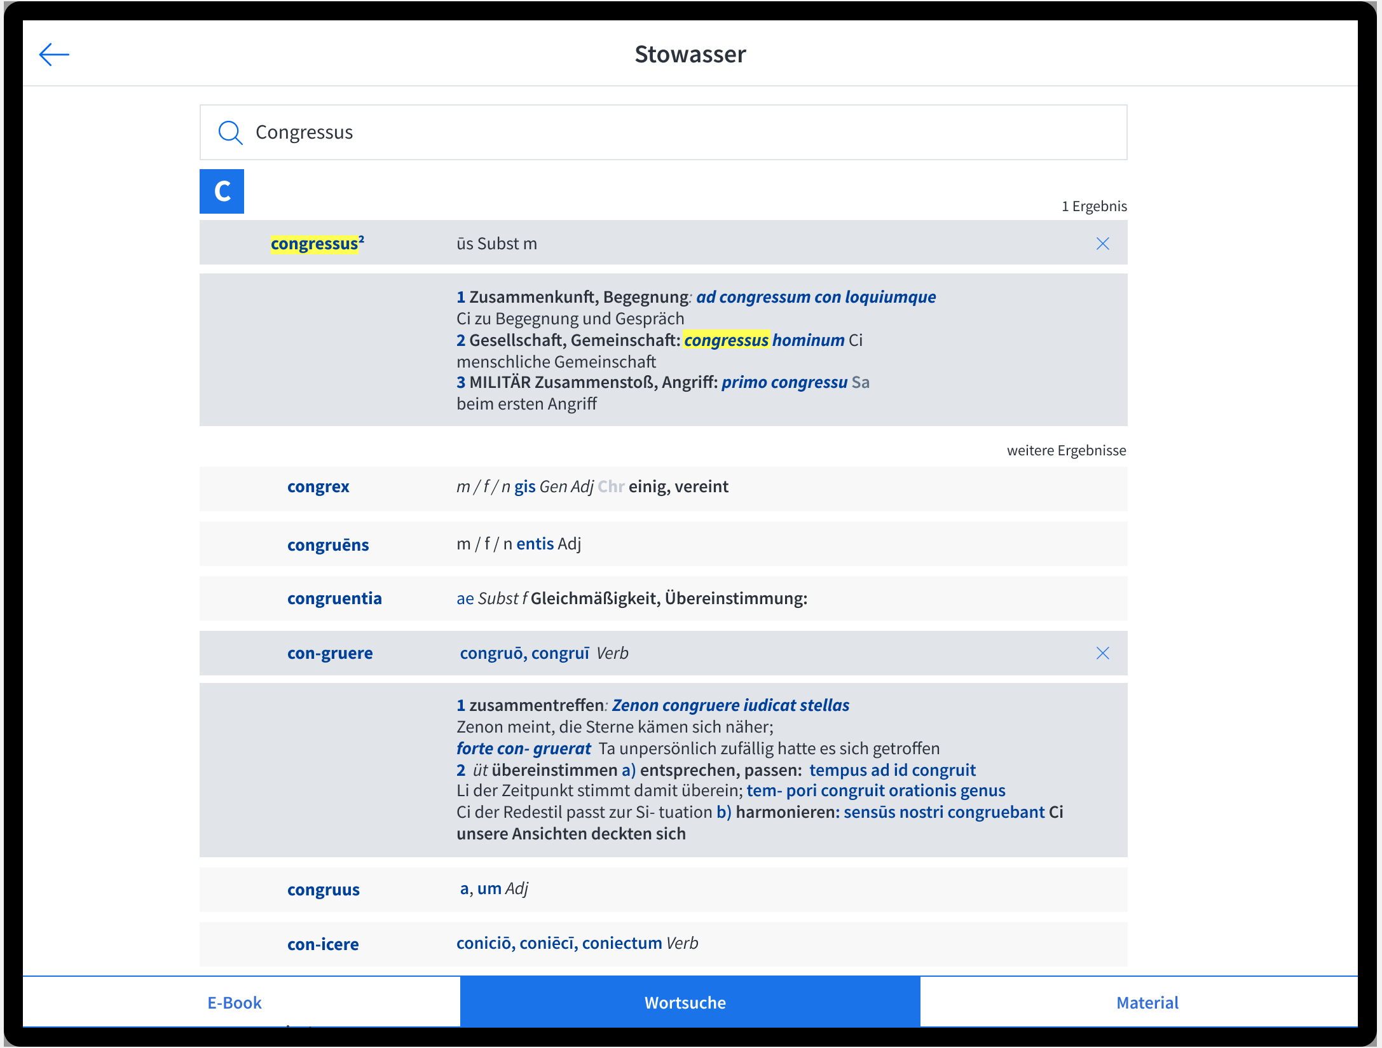The width and height of the screenshot is (1382, 1048).
Task: Click 'm / f / n entis Adj' text
Action: click(x=519, y=544)
